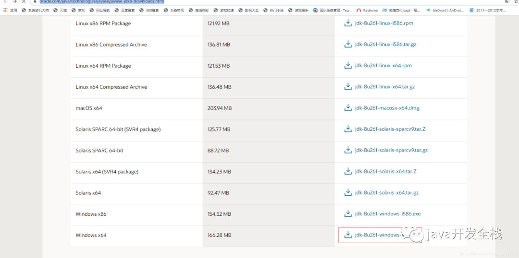Open the 游戏加速 bookmark

click(x=224, y=10)
